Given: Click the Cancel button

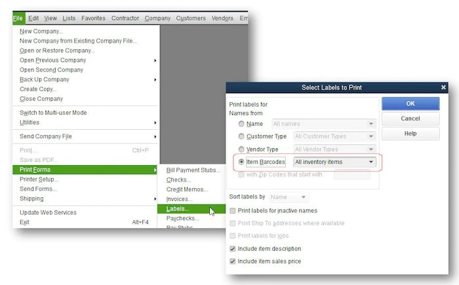Looking at the screenshot, I should 410,119.
